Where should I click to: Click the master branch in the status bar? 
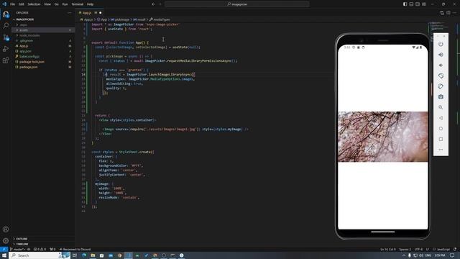coord(17,250)
